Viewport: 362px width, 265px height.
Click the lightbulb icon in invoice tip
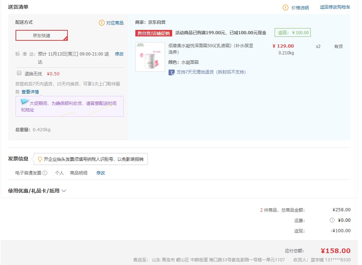point(40,159)
